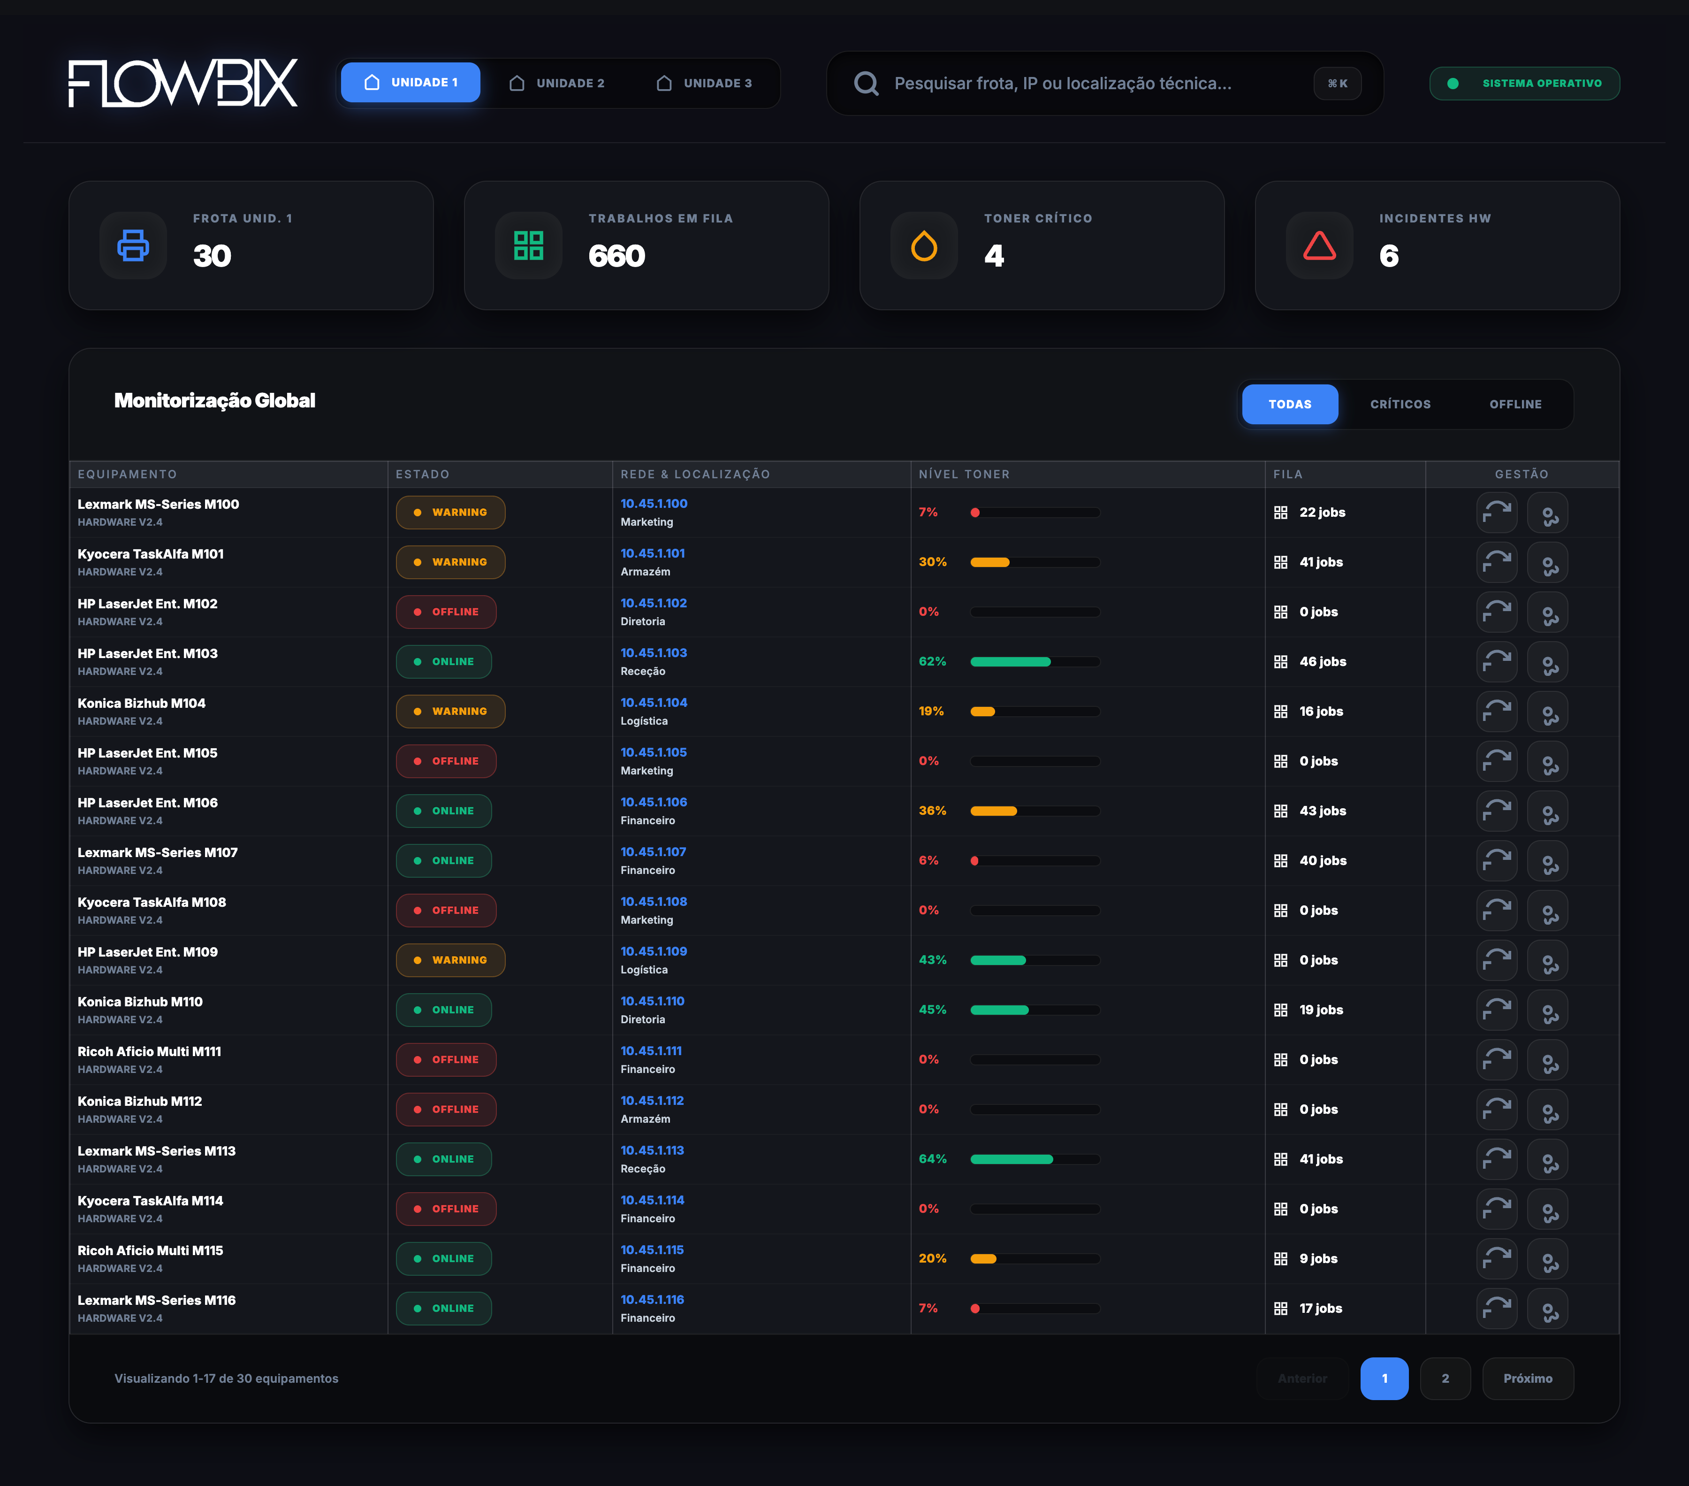Viewport: 1689px width, 1486px height.
Task: Click the droplet icon in Toner Crítico card
Action: [924, 245]
